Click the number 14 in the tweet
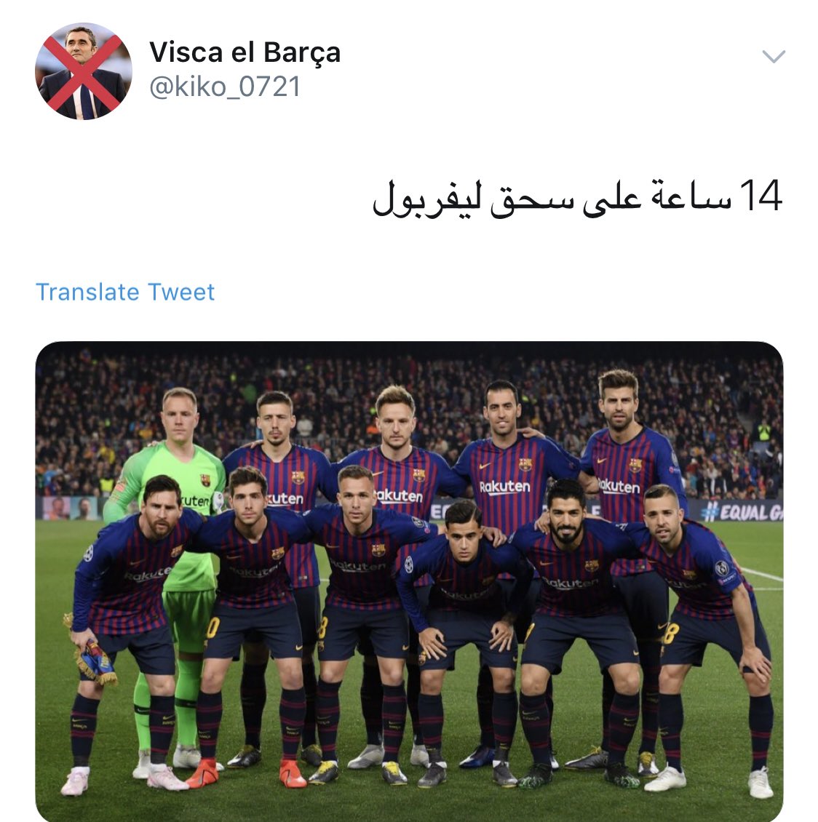This screenshot has width=818, height=822. pos(761,196)
